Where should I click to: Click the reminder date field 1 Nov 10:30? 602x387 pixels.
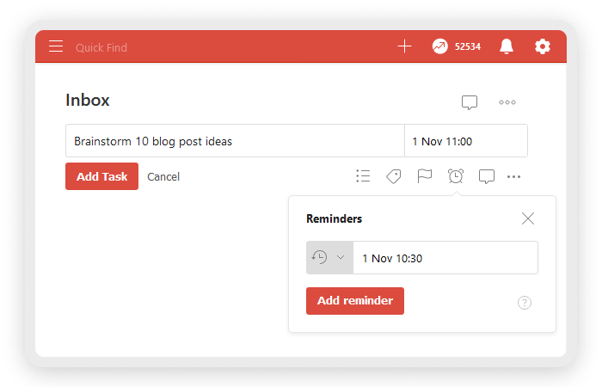445,258
